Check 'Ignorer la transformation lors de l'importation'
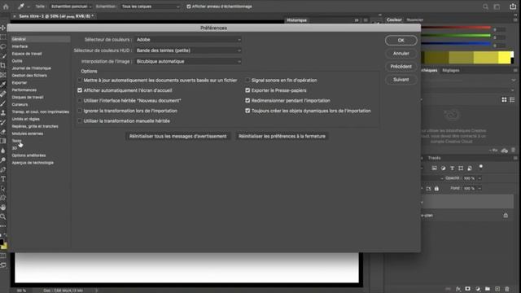Screen dimensions: 521x293 [80, 111]
